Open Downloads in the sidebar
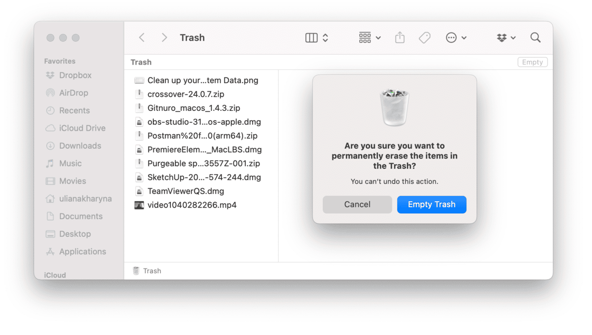The height and width of the screenshot is (335, 592). click(x=80, y=146)
